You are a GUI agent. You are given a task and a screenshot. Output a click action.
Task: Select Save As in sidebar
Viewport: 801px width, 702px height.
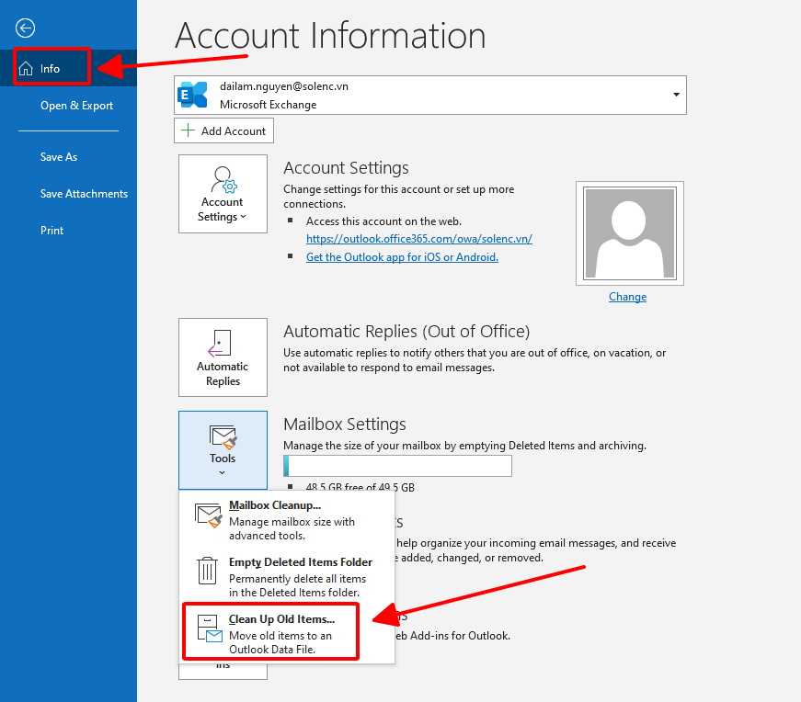[x=59, y=157]
